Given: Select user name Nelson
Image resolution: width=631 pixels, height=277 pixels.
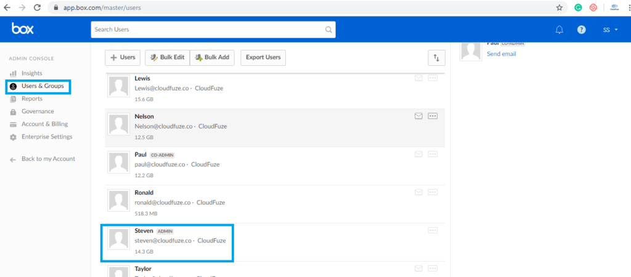Looking at the screenshot, I should (144, 116).
